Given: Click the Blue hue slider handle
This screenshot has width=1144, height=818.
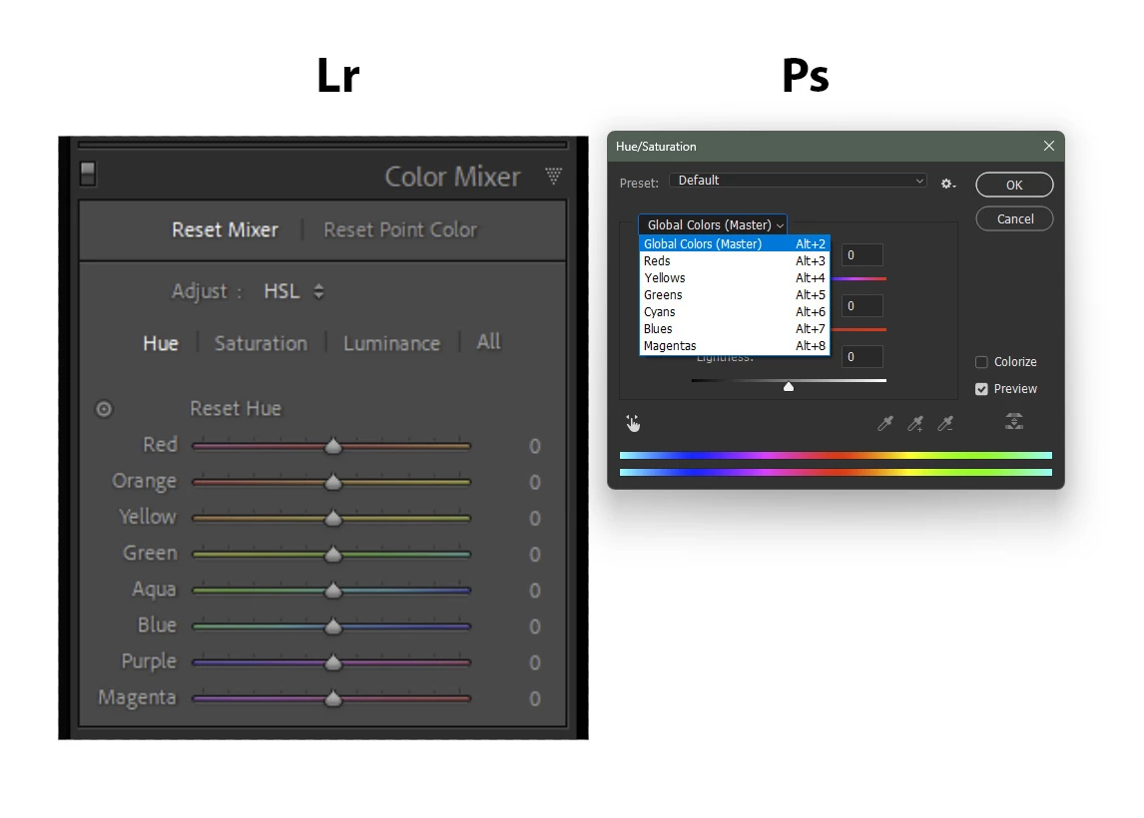Looking at the screenshot, I should pos(333,626).
